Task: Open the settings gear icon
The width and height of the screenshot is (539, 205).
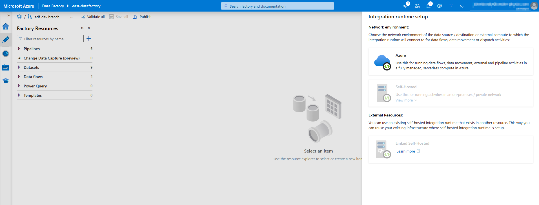Action: tap(440, 6)
